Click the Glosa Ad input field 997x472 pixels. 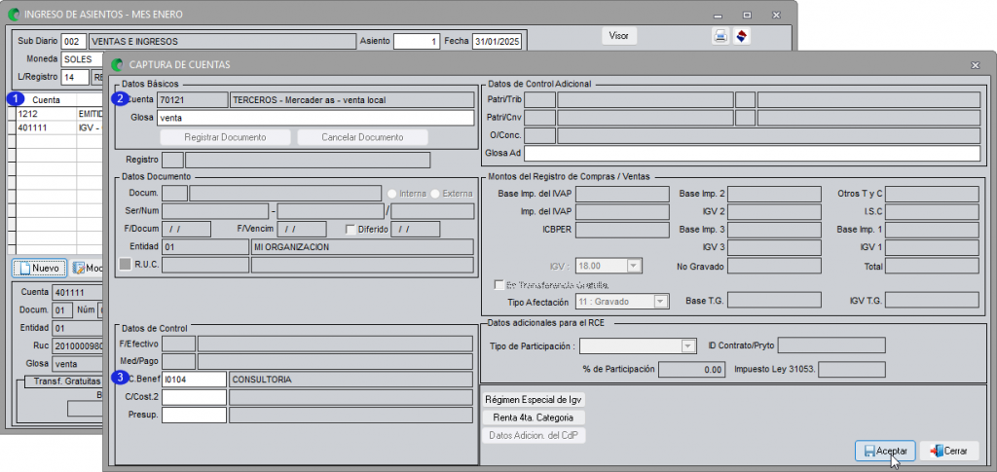pyautogui.click(x=752, y=153)
